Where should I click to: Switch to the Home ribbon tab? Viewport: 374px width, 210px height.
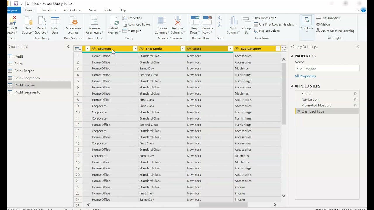[29, 10]
